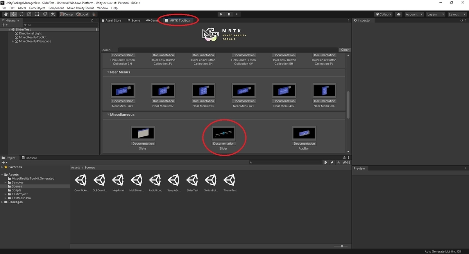Open the Component menu

pyautogui.click(x=56, y=8)
